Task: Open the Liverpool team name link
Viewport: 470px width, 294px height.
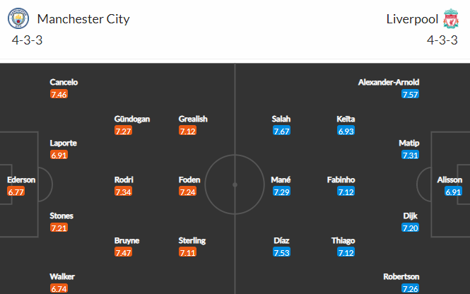Action: coord(412,19)
